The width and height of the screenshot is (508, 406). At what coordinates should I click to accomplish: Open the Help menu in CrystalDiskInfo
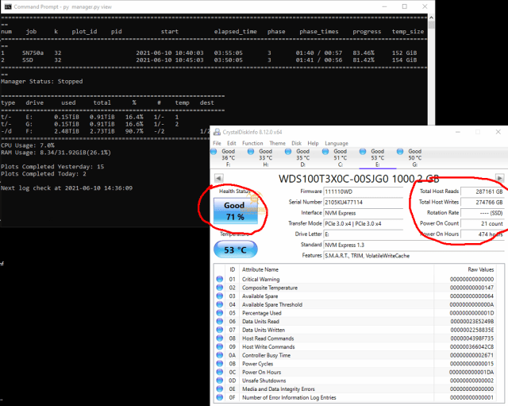313,143
